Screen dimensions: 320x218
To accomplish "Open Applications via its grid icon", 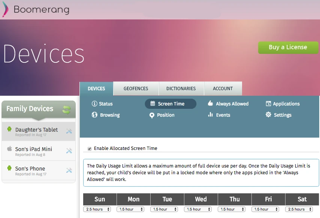I will click(x=269, y=104).
